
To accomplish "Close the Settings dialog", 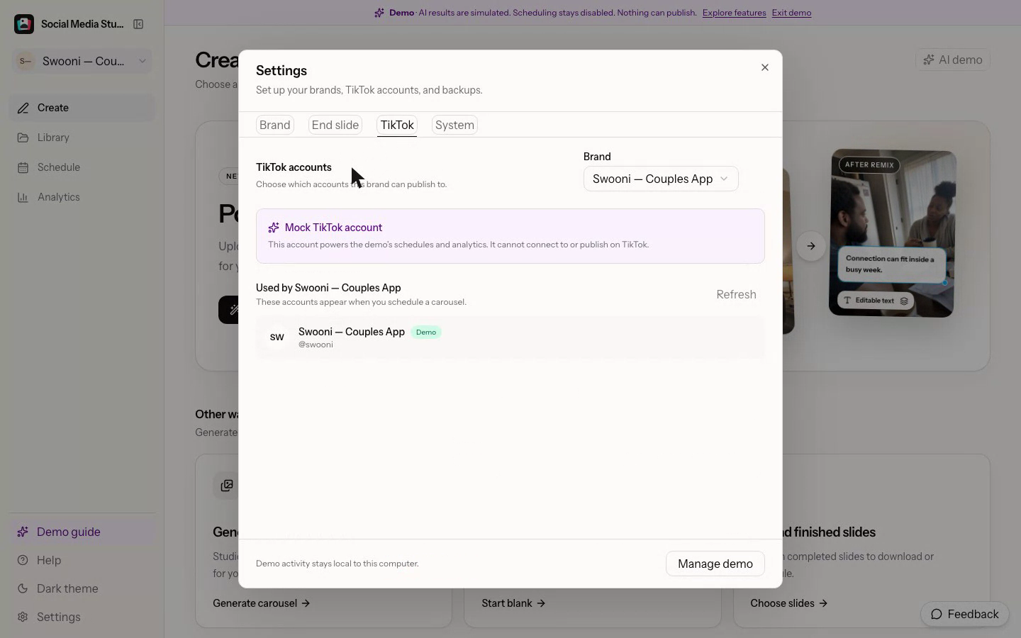I will coord(764,67).
